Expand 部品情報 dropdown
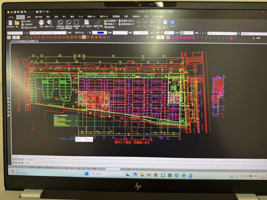The height and width of the screenshot is (200, 267). coord(116,27)
